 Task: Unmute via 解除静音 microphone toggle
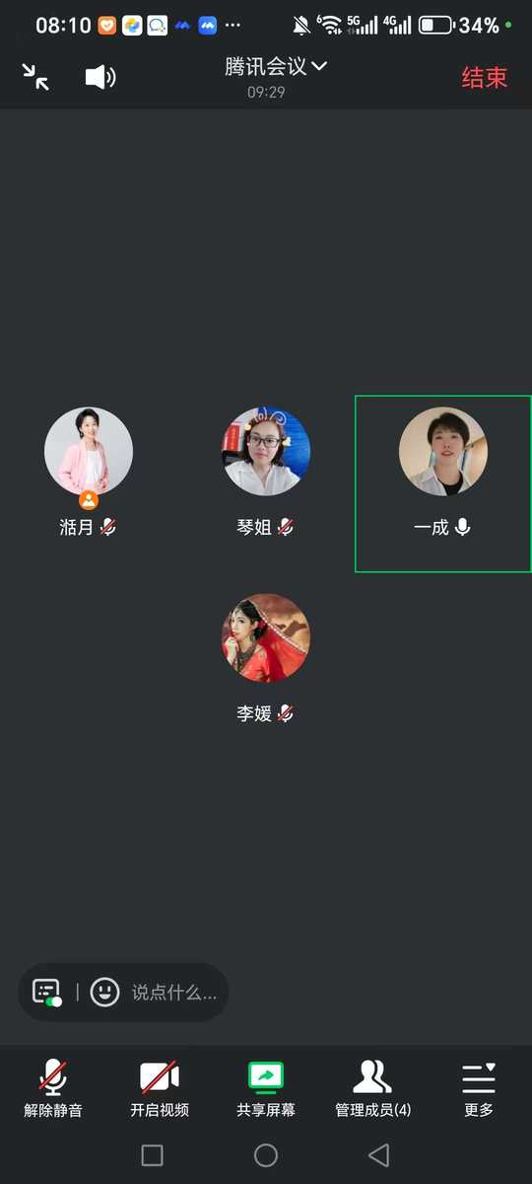pyautogui.click(x=53, y=1089)
